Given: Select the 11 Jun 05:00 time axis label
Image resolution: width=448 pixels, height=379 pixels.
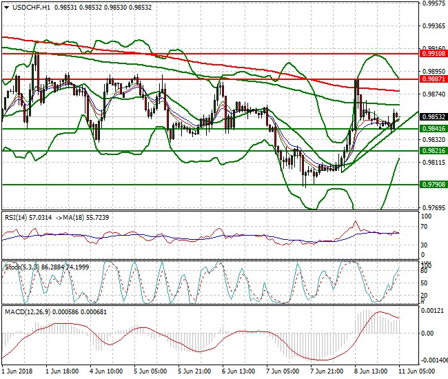Looking at the screenshot, I should 416,371.
